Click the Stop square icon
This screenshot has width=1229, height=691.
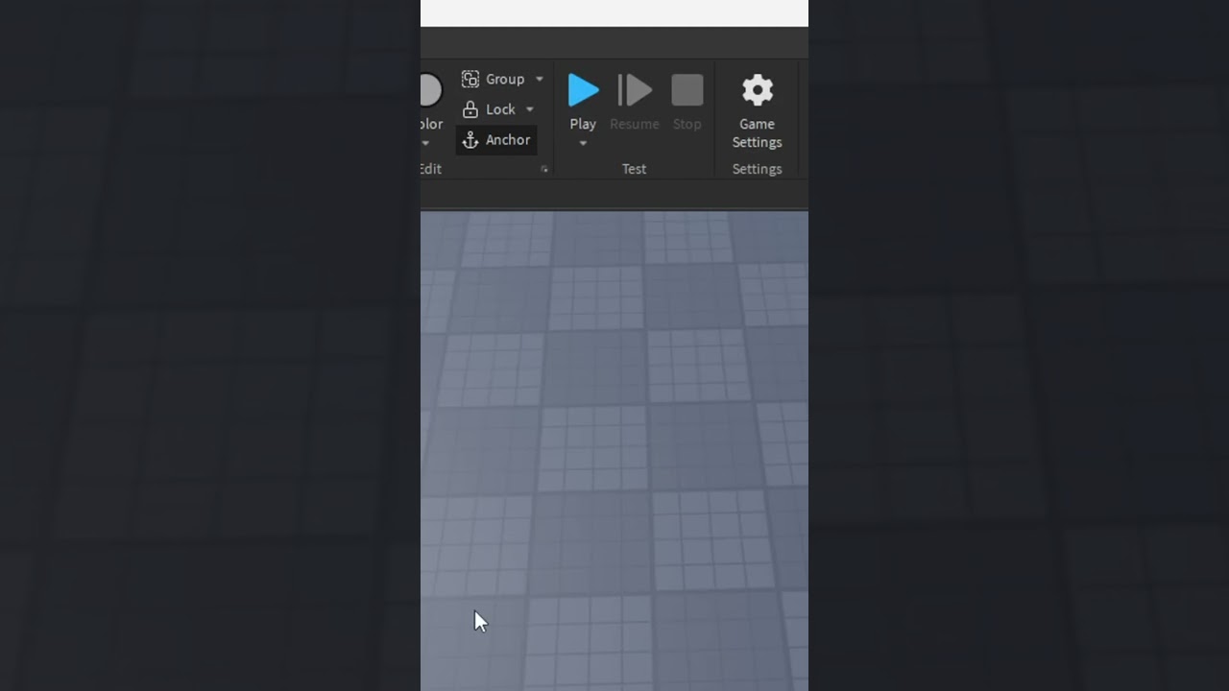point(687,90)
